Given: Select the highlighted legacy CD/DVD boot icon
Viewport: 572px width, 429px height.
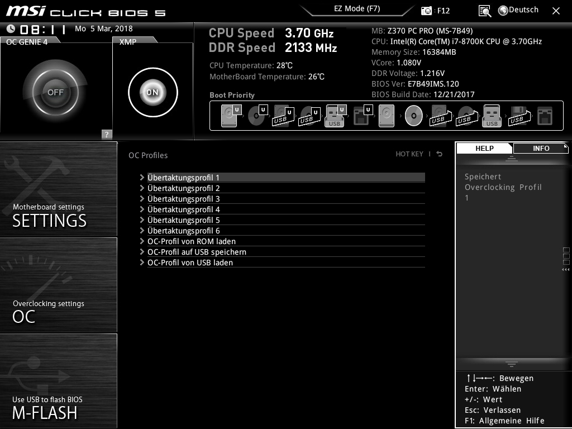Looking at the screenshot, I should point(414,116).
